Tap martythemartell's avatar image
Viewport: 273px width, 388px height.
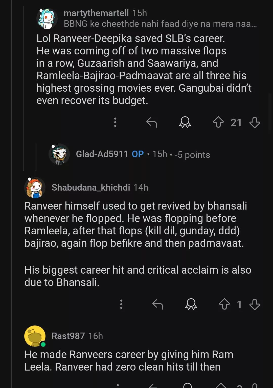click(47, 19)
